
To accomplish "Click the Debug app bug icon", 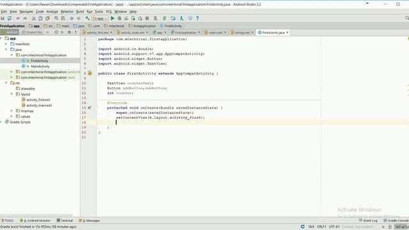I will [x=120, y=19].
